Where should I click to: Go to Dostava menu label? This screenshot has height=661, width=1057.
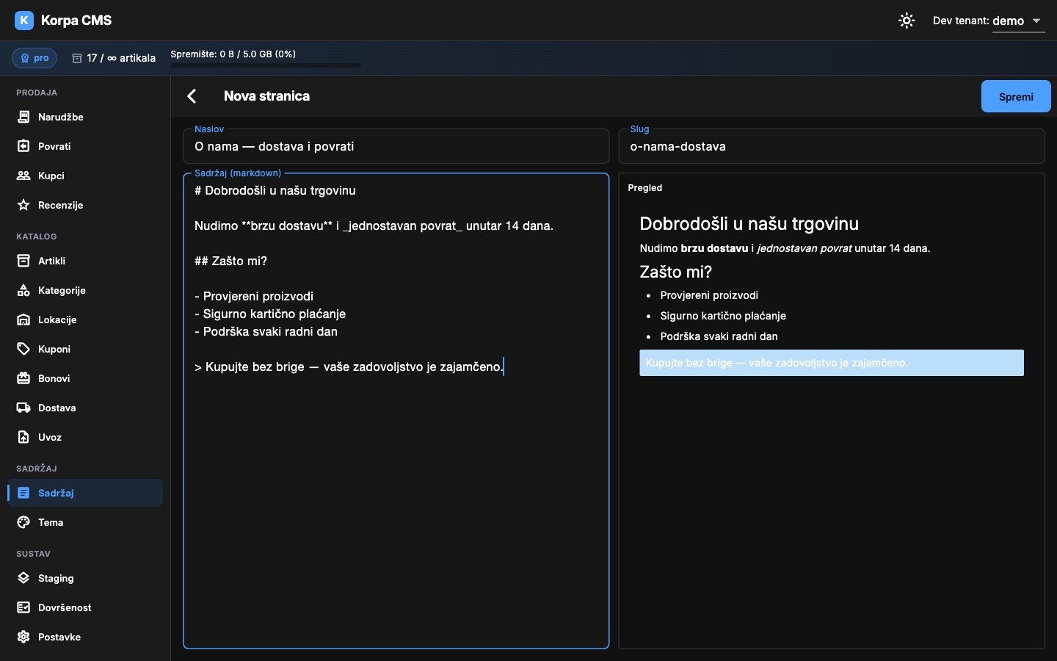57,408
